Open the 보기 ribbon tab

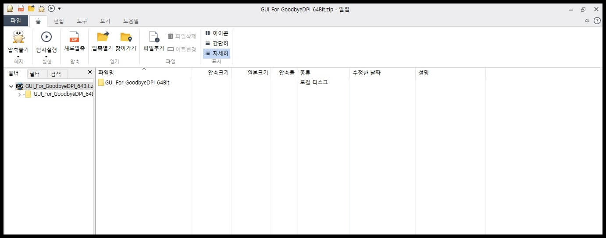point(105,21)
